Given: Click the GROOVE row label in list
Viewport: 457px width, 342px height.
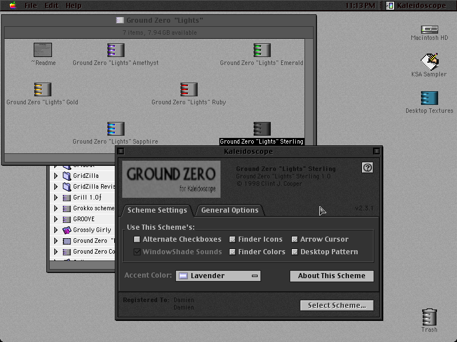Looking at the screenshot, I should 84,219.
